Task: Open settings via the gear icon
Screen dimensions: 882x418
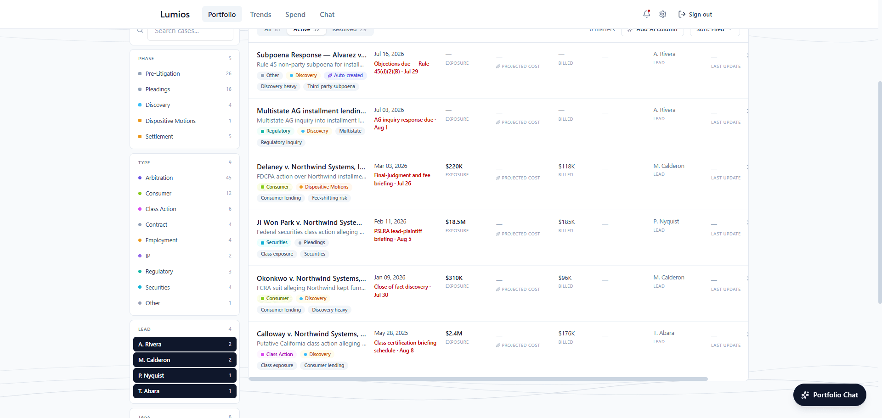Action: pos(662,14)
